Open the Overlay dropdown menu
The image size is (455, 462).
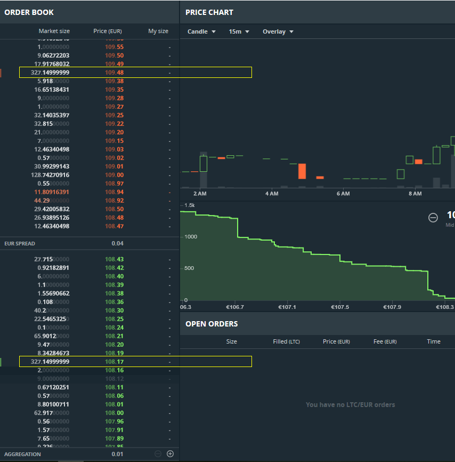click(278, 31)
